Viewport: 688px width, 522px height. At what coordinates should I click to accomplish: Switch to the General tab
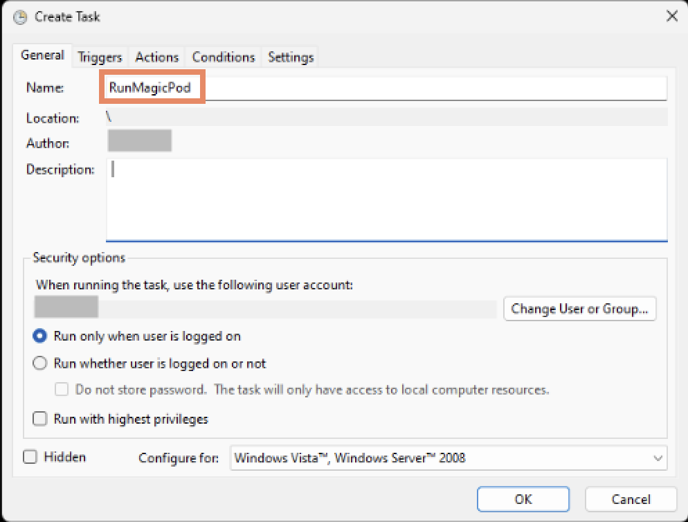pyautogui.click(x=42, y=55)
